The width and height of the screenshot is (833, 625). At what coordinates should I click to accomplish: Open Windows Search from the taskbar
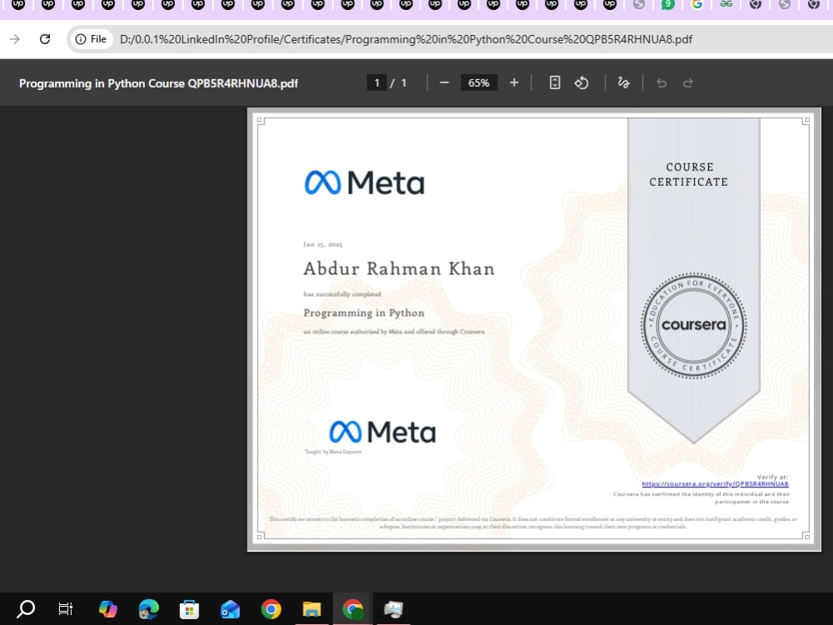(x=25, y=609)
